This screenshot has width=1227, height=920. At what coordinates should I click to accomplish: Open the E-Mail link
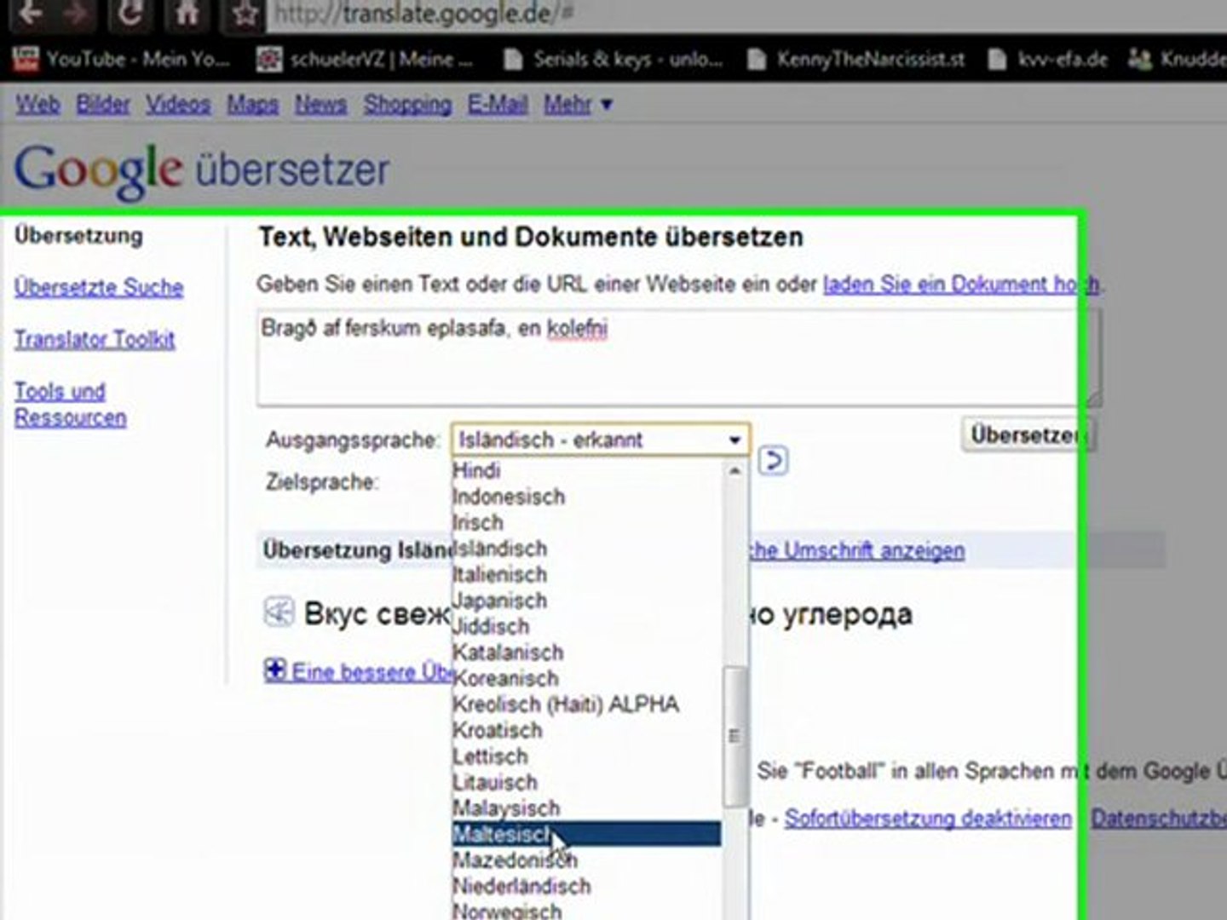coord(498,104)
